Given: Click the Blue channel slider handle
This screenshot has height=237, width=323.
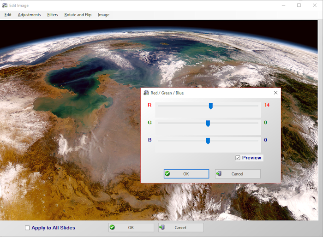Looking at the screenshot, I should click(x=208, y=141).
